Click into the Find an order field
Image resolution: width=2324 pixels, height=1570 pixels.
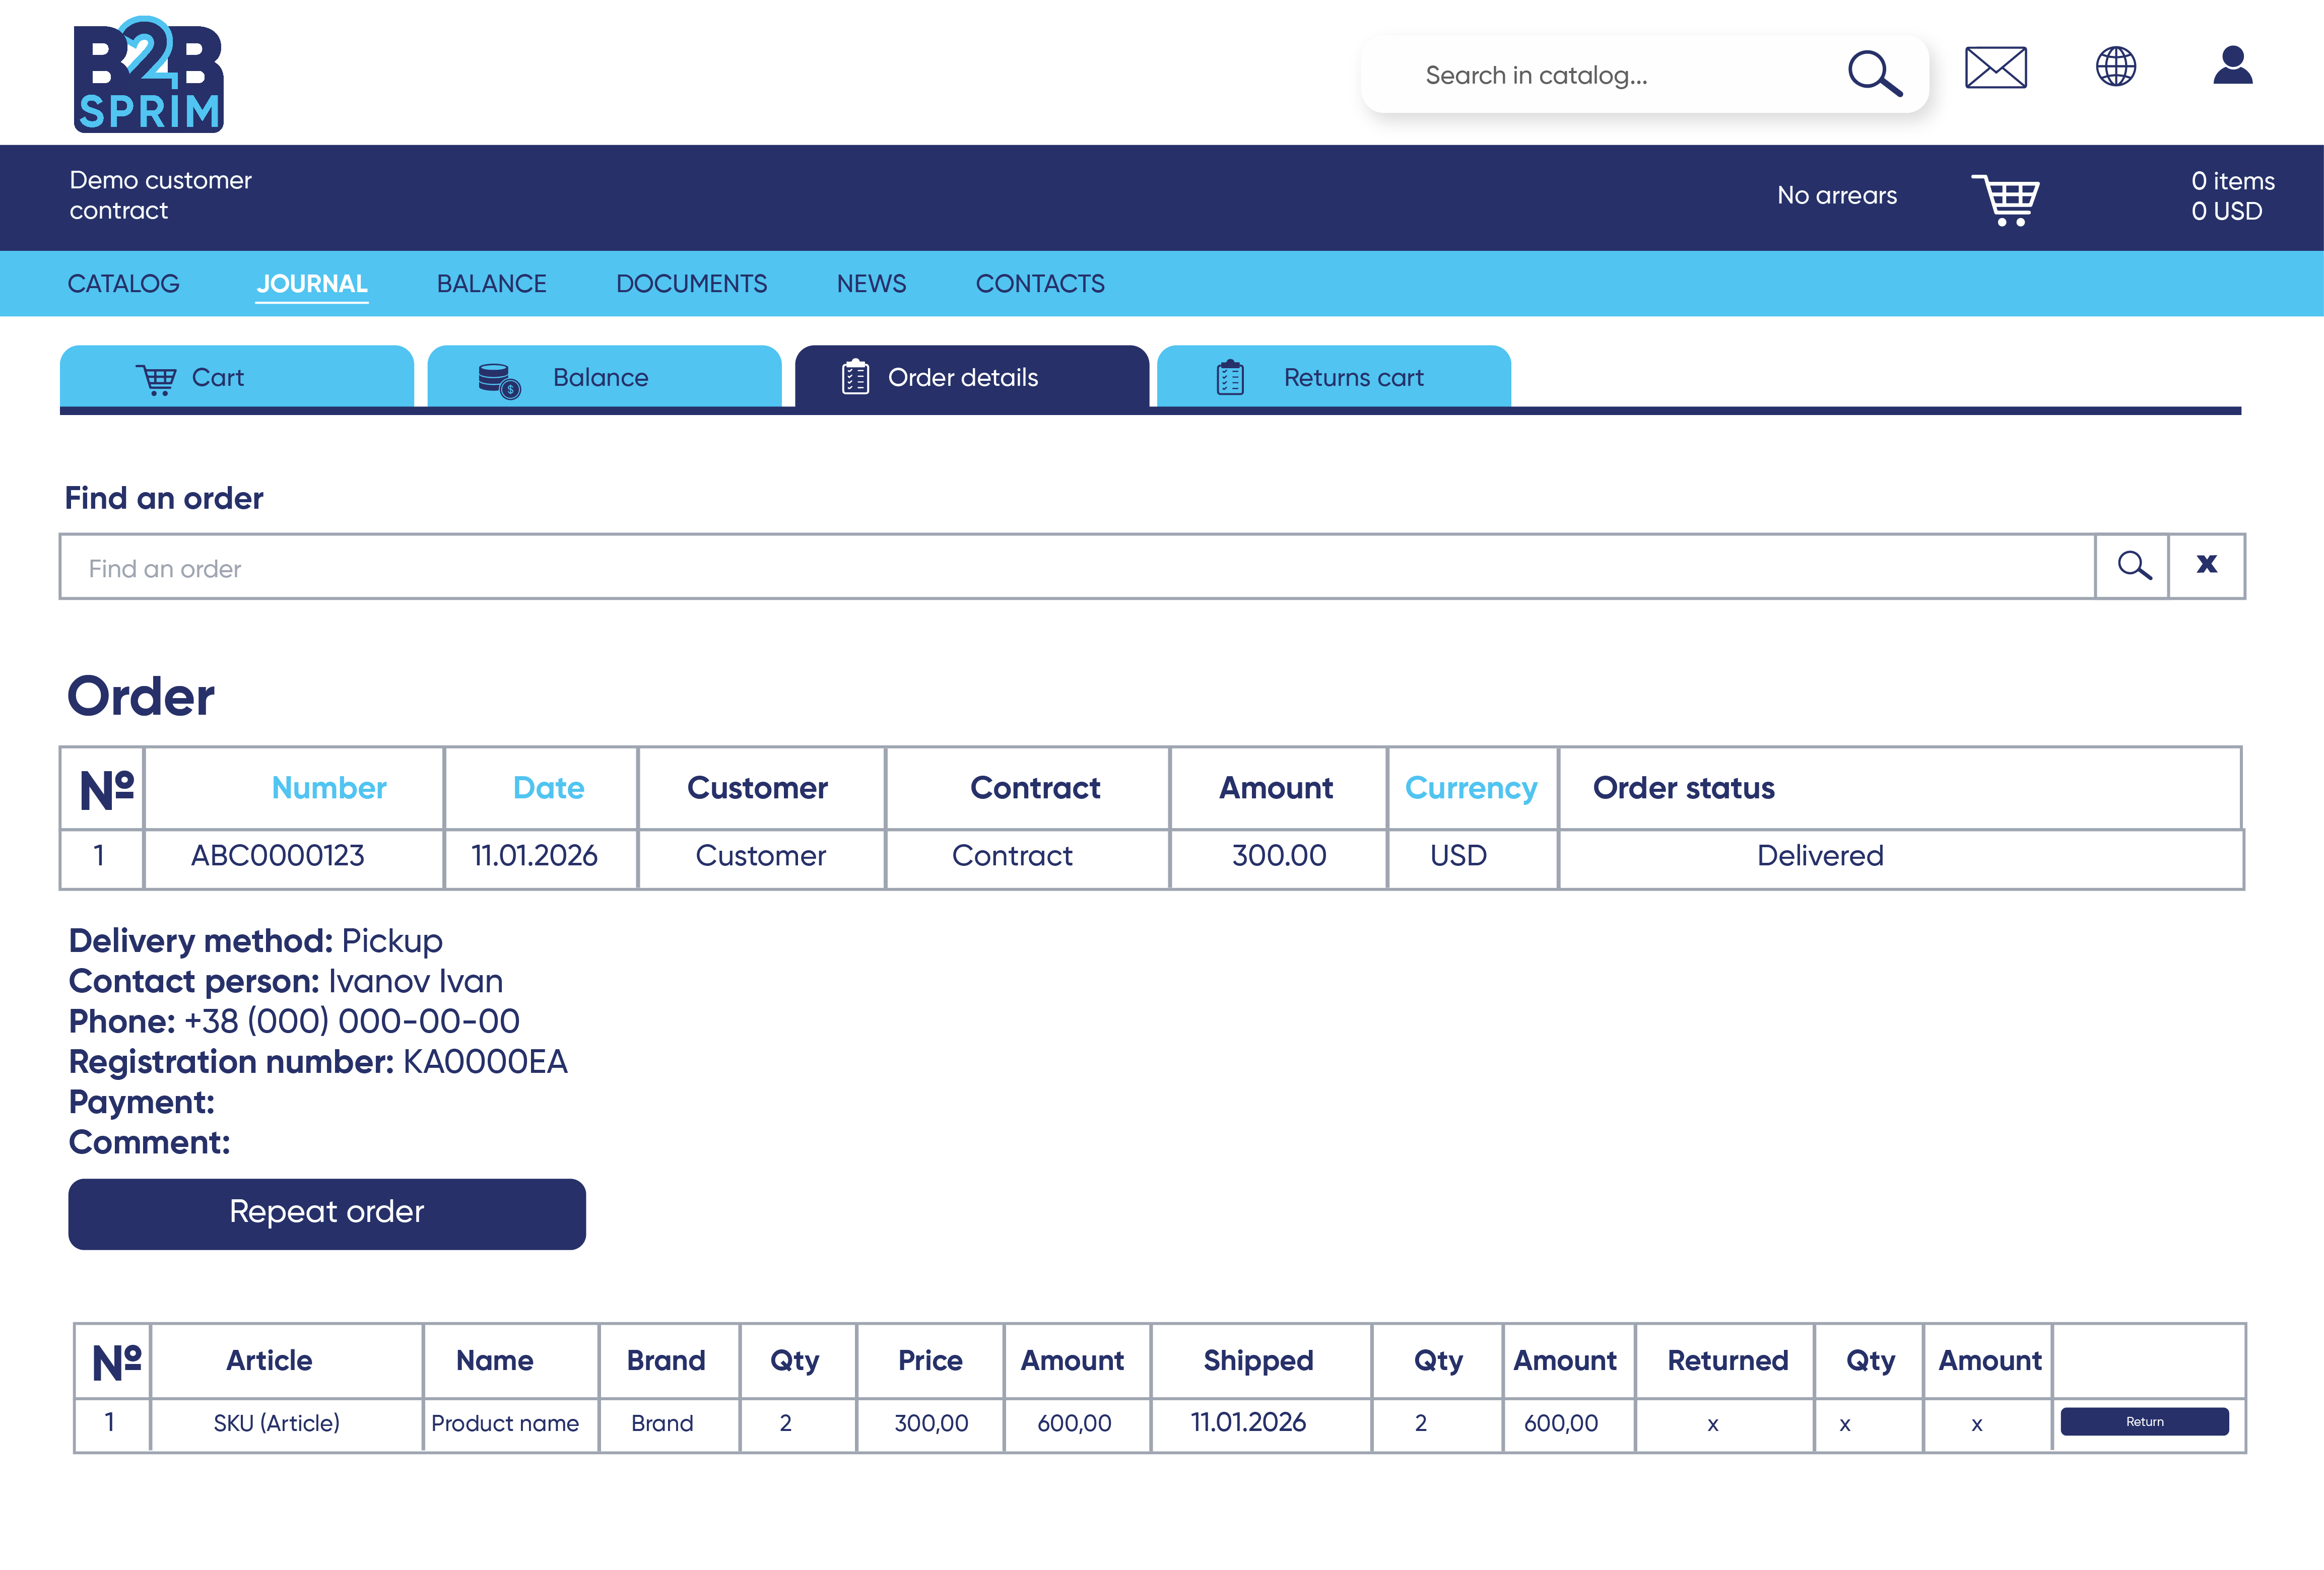1077,566
